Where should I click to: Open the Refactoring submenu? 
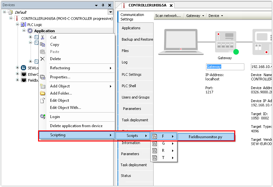80,68
